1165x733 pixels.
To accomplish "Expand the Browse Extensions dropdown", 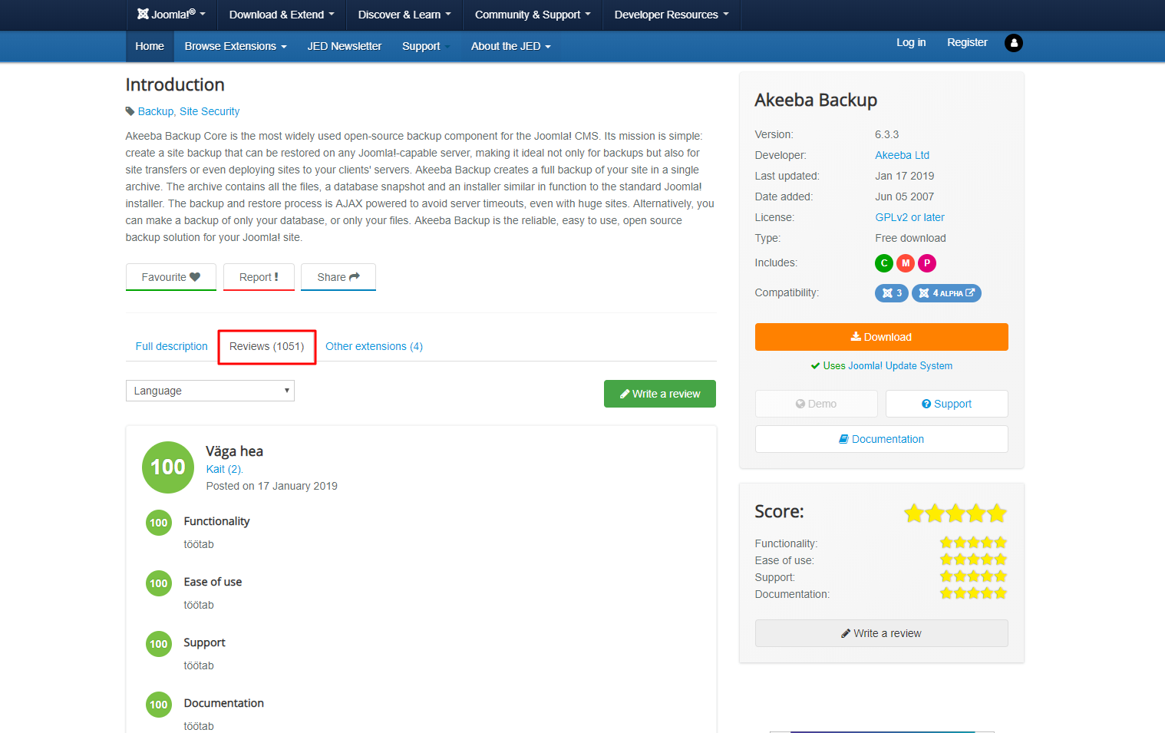I will pyautogui.click(x=235, y=46).
